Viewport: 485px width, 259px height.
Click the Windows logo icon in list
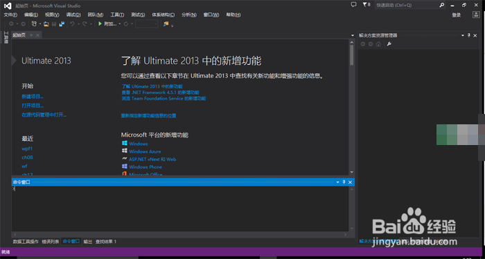[x=125, y=144]
